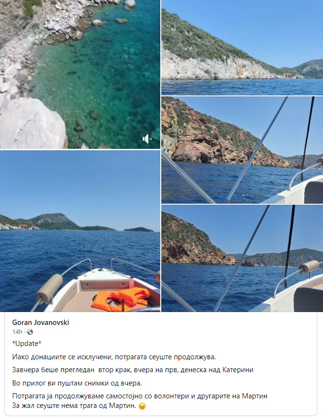Click the orange life jackets in the boat photo

(x=121, y=299)
